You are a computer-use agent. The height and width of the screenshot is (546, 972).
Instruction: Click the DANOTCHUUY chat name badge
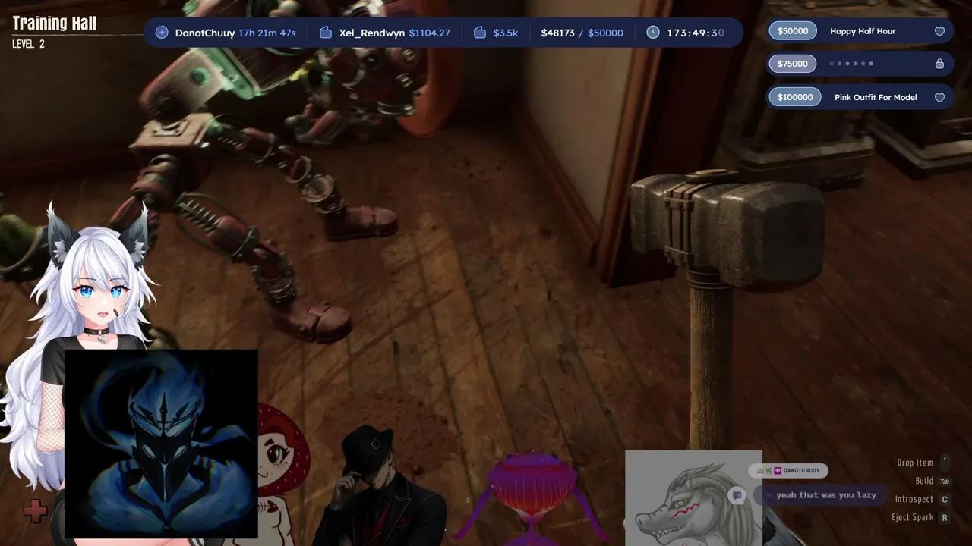click(787, 471)
